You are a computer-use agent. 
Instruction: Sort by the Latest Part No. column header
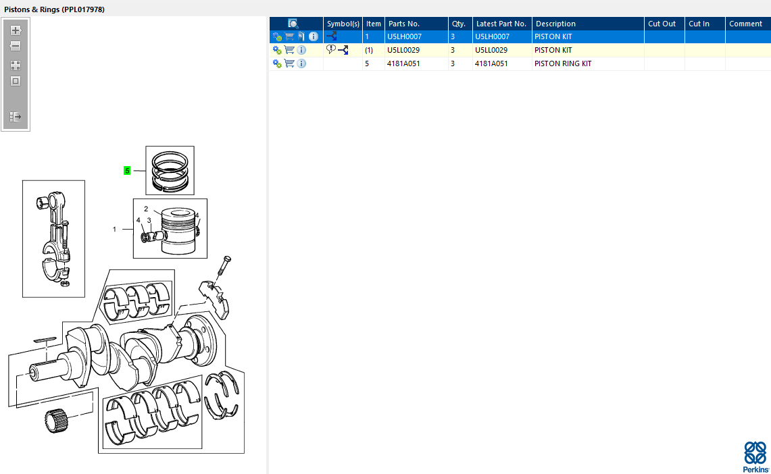coord(502,24)
